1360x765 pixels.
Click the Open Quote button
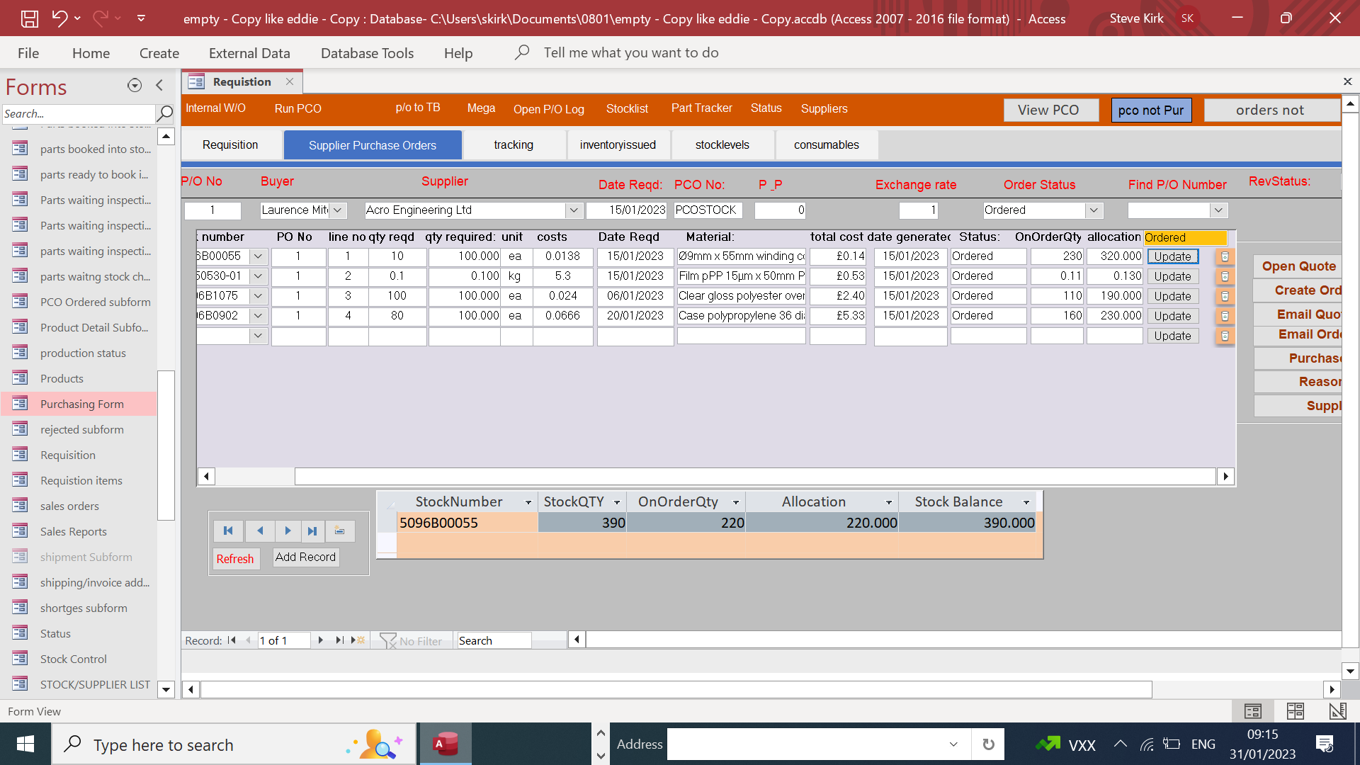coord(1298,266)
